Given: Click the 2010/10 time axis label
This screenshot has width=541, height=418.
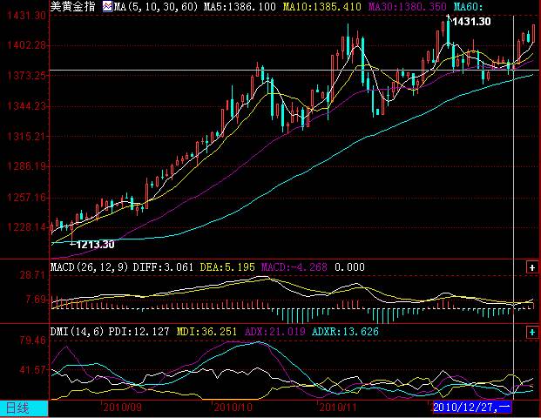Looking at the screenshot, I should coord(233,408).
